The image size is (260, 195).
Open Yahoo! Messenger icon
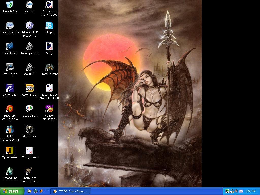coord(49,109)
